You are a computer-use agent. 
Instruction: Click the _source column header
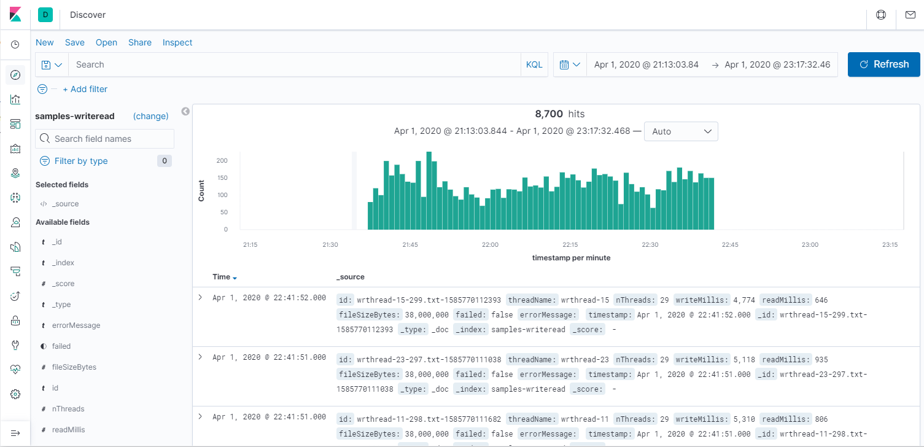coord(351,277)
